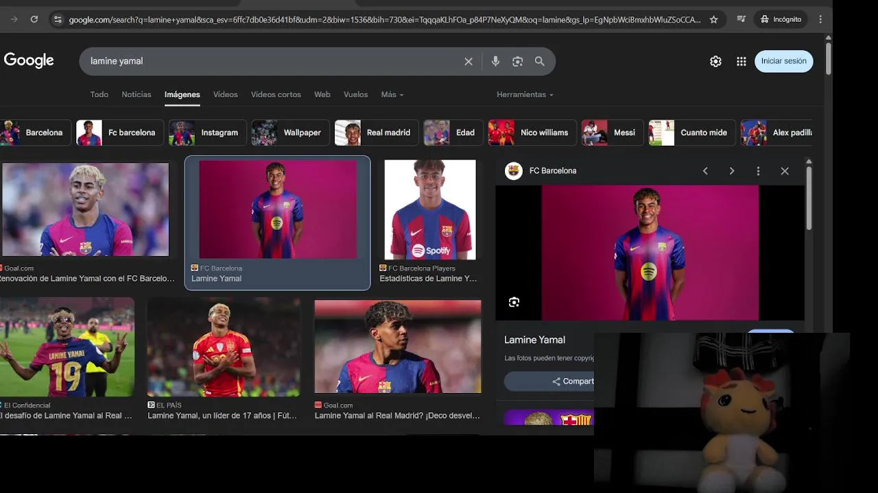Image resolution: width=878 pixels, height=493 pixels.
Task: Select the Alex padilla filter chip
Action: (776, 133)
